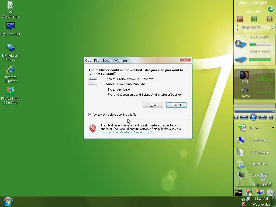Image resolution: width=276 pixels, height=207 pixels.
Task: Click the blue Play button in the player
Action: click(x=253, y=117)
